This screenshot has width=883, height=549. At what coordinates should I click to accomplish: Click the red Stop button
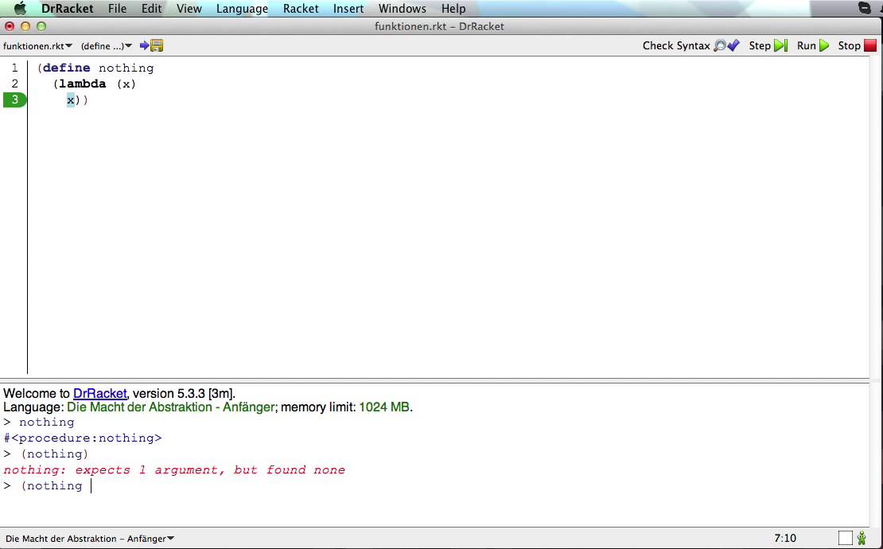pos(857,45)
